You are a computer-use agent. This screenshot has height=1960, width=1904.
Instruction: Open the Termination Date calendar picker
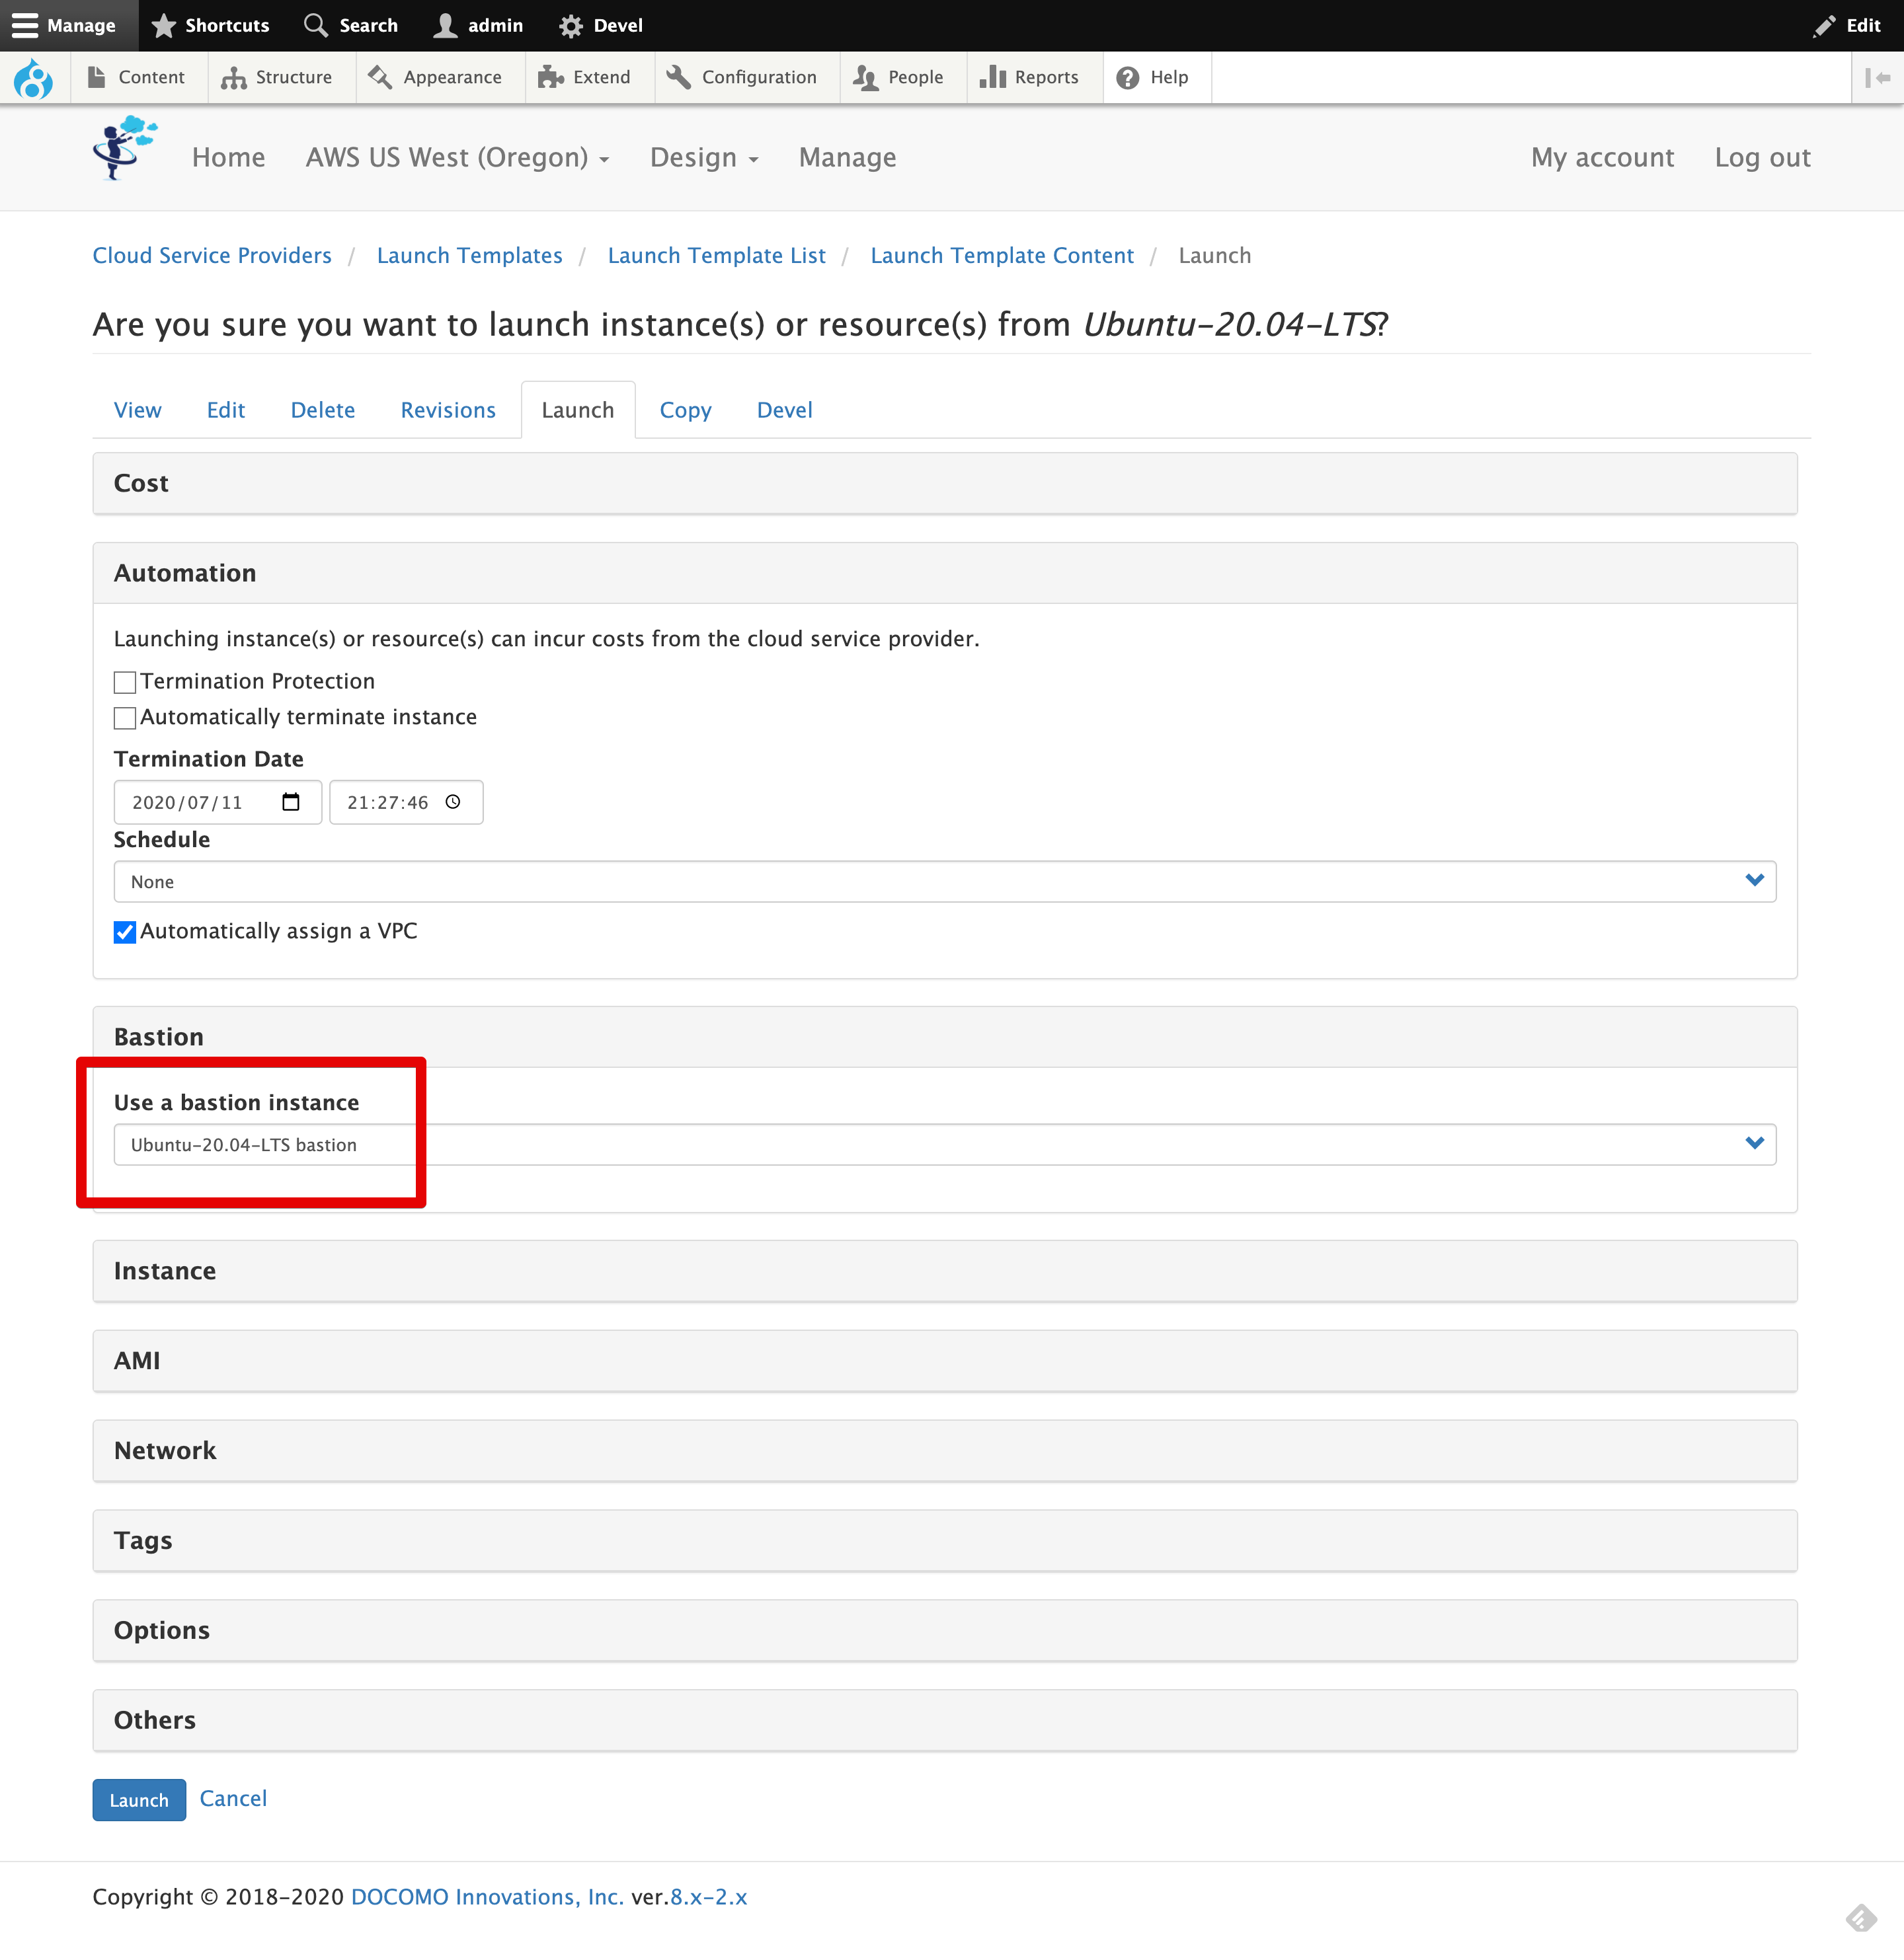(x=291, y=801)
